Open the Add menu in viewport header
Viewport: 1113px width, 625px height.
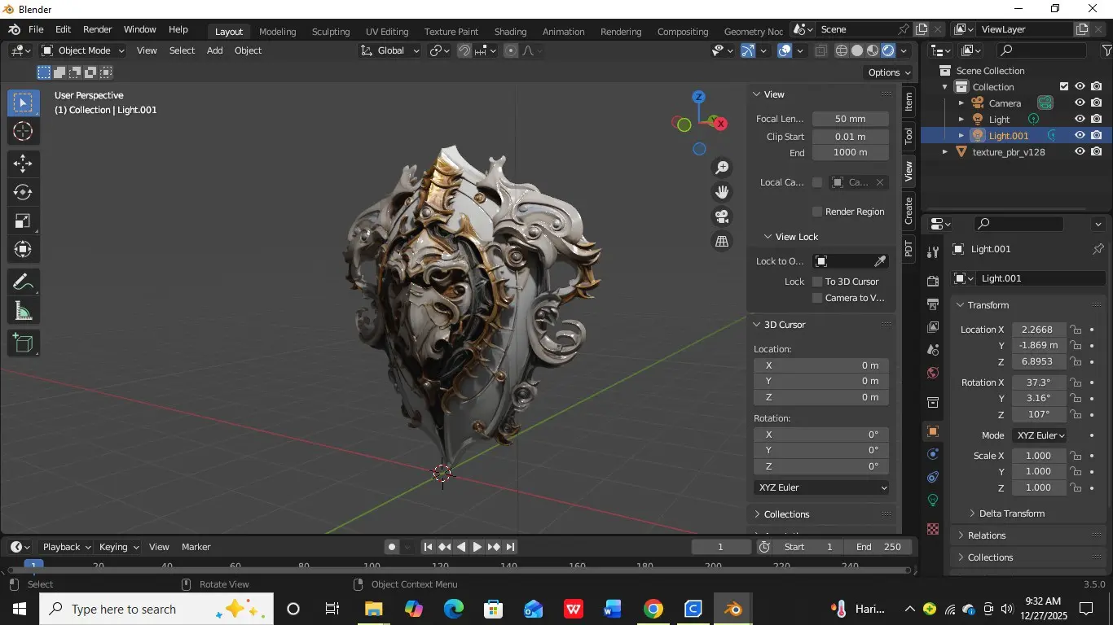(214, 50)
